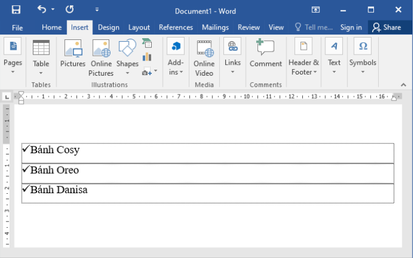This screenshot has height=258, width=414.
Task: Insert Online Pictures
Action: tap(101, 58)
